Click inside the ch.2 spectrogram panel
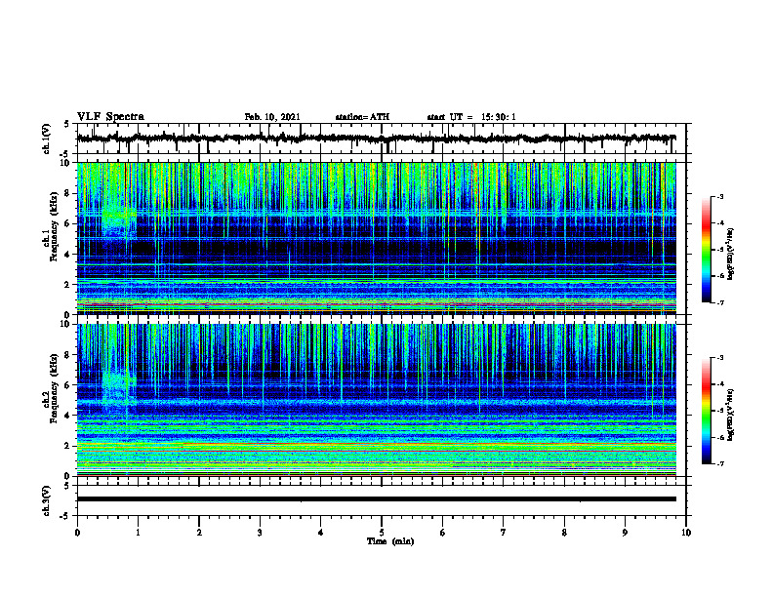This screenshot has height=597, width=773. point(377,400)
